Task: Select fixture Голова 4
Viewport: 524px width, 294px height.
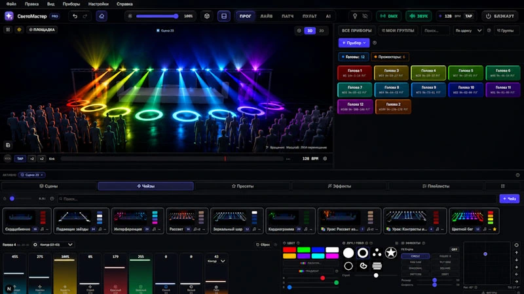Action: 428,73
